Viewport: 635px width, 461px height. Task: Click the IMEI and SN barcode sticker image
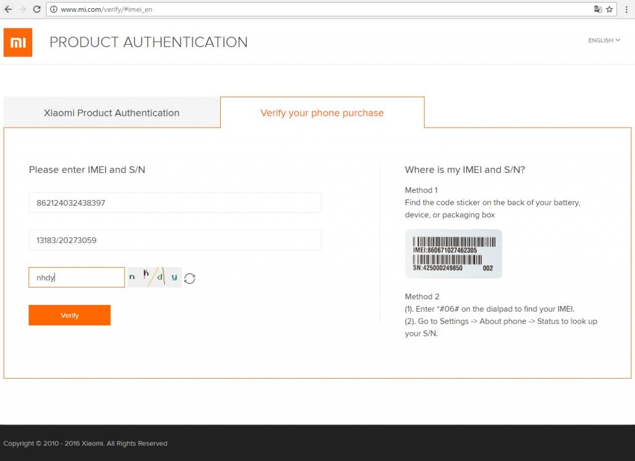[x=453, y=254]
